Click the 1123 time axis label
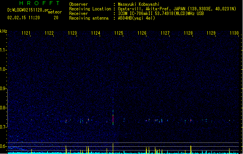The height and width of the screenshot is (154, 243). (72, 33)
